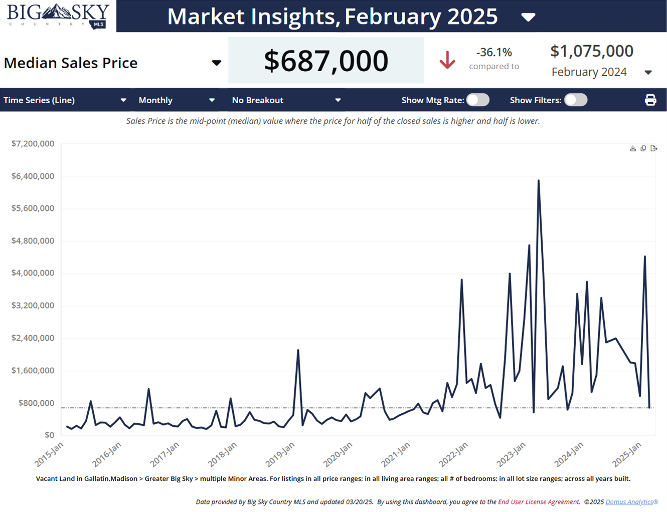Click the export file icon
Screen dimensions: 667x512
(654, 148)
